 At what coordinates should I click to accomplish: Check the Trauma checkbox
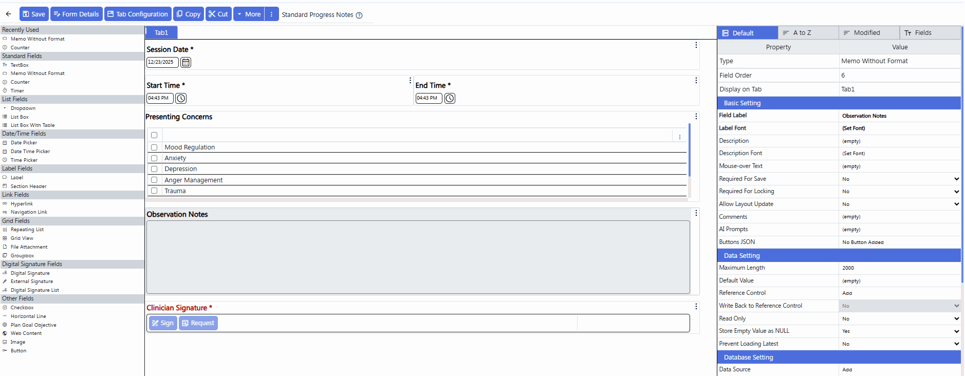(x=154, y=191)
